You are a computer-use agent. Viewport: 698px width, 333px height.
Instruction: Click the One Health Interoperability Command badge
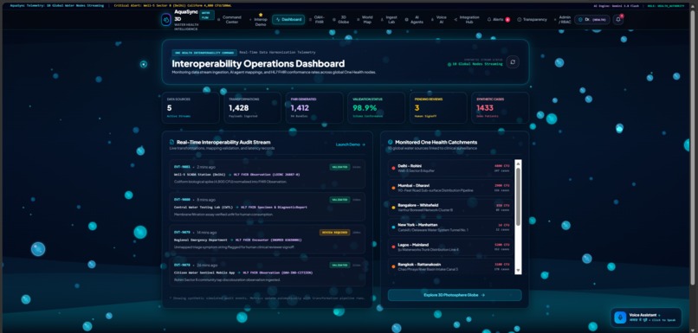pyautogui.click(x=204, y=53)
